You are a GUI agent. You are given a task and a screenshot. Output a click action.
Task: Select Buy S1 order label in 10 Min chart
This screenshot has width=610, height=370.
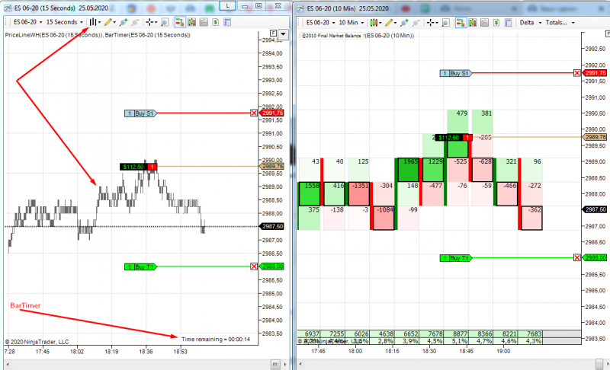455,73
